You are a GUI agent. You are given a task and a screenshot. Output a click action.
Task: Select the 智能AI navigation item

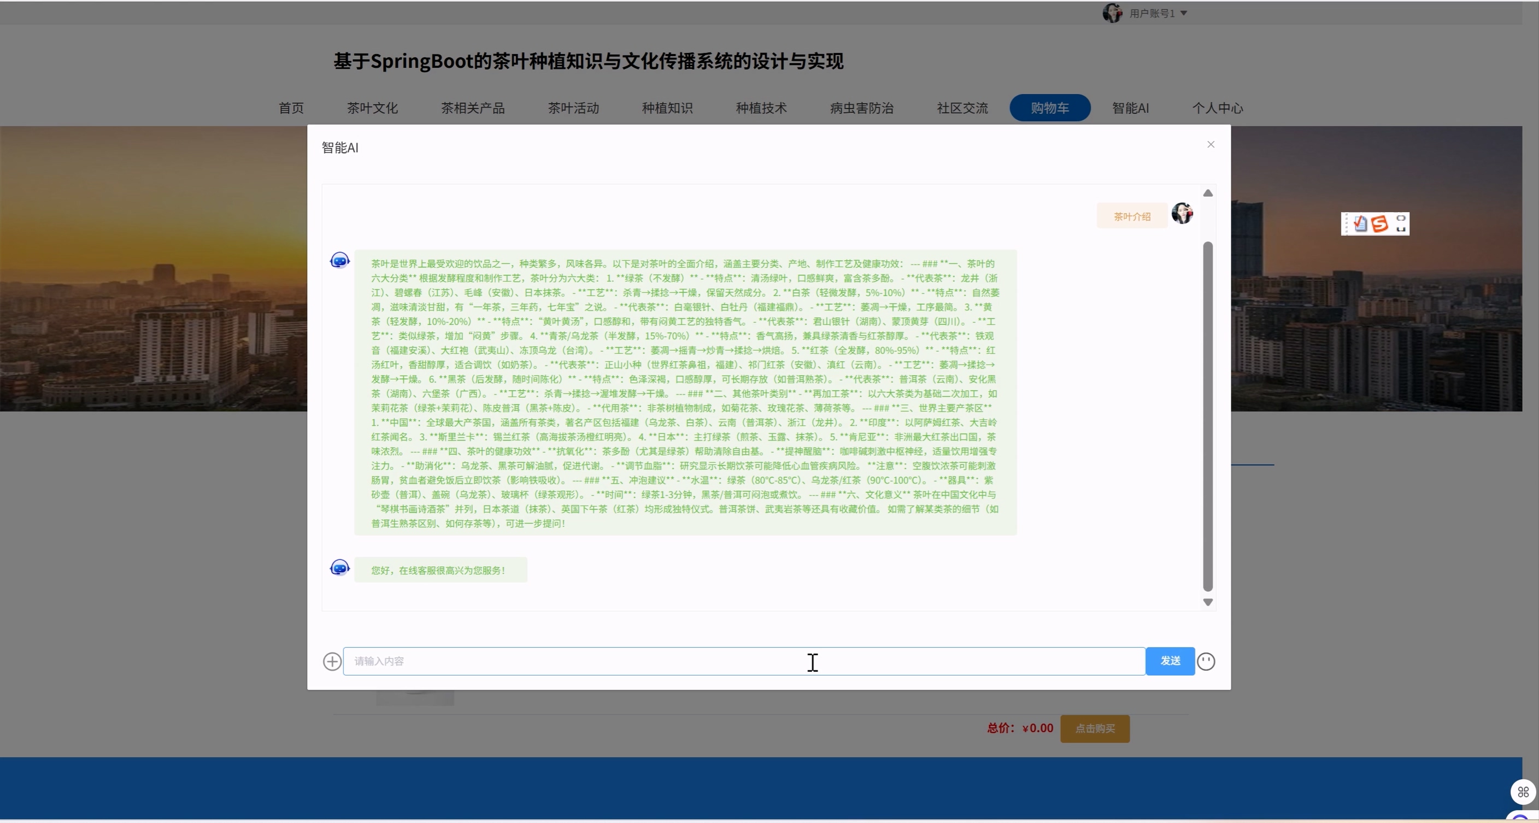tap(1130, 108)
